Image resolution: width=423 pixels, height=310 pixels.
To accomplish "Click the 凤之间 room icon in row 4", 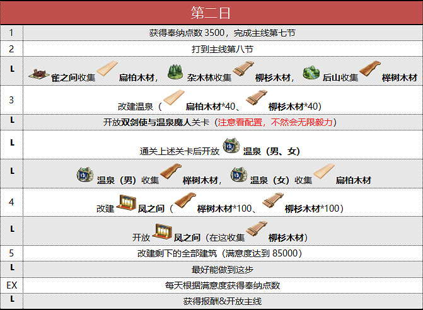I will [x=126, y=202].
